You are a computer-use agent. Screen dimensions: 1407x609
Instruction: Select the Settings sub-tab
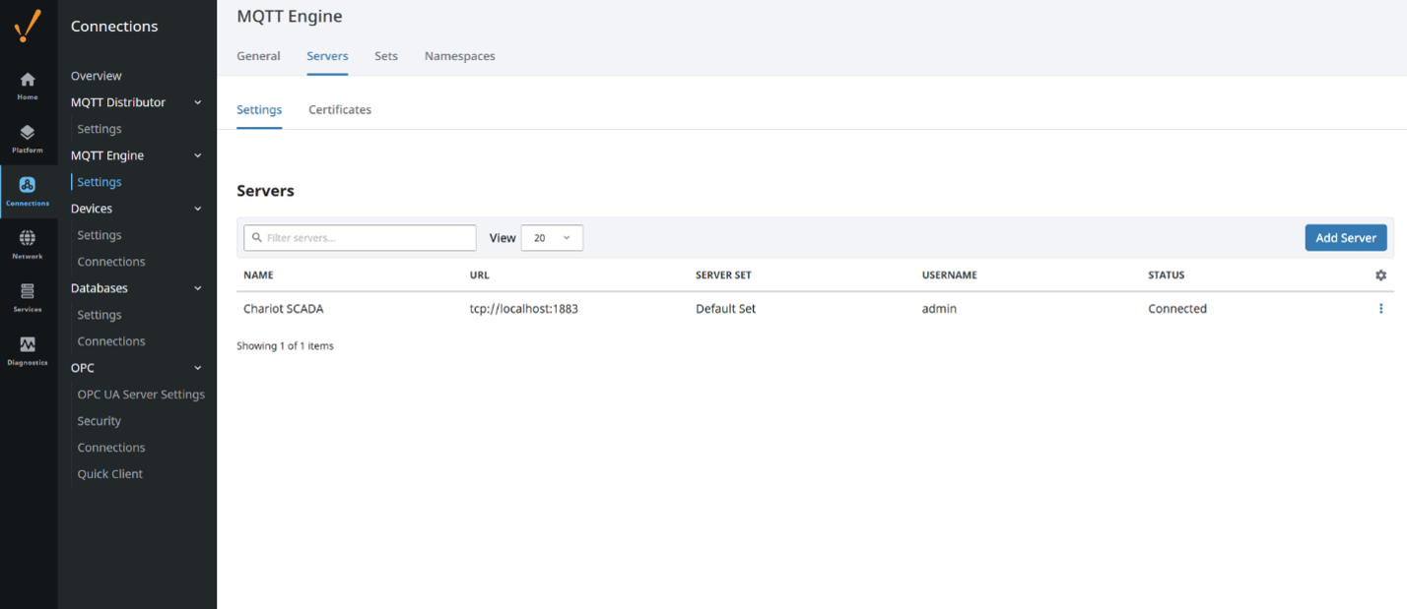pyautogui.click(x=259, y=110)
